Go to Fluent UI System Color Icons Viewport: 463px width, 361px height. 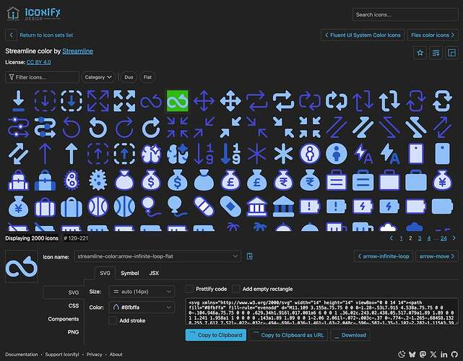[363, 35]
